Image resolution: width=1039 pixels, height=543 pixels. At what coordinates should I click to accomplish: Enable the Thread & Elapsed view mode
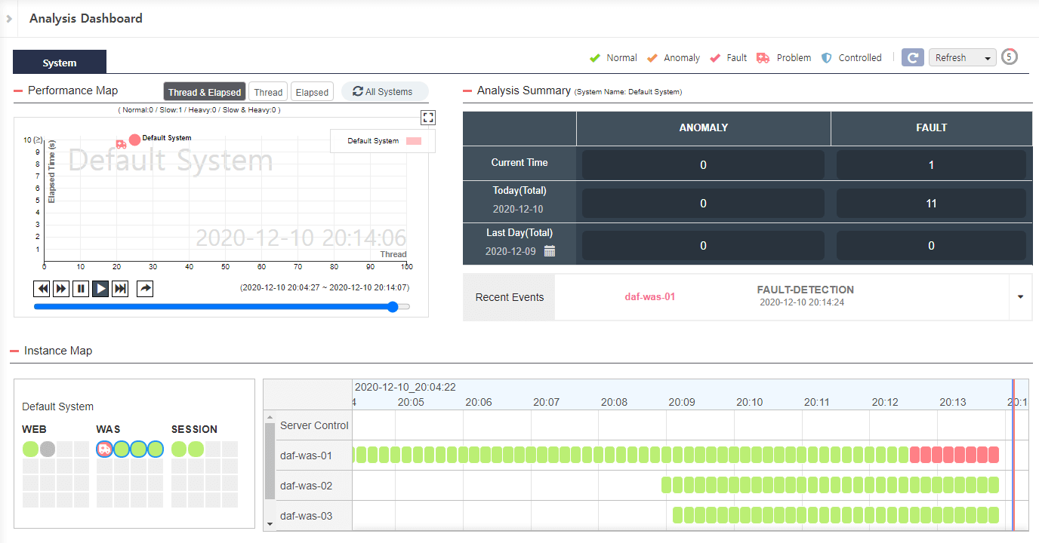pos(204,91)
